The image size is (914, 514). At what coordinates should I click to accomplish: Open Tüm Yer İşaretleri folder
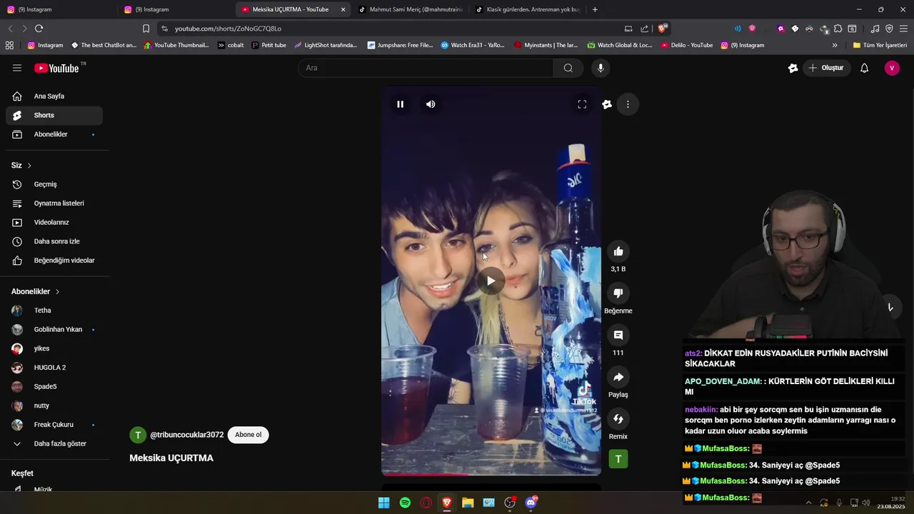880,45
